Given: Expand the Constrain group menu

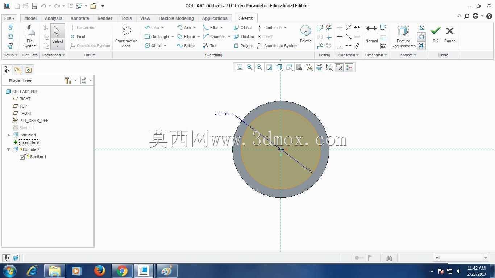Looking at the screenshot, I should coord(348,55).
